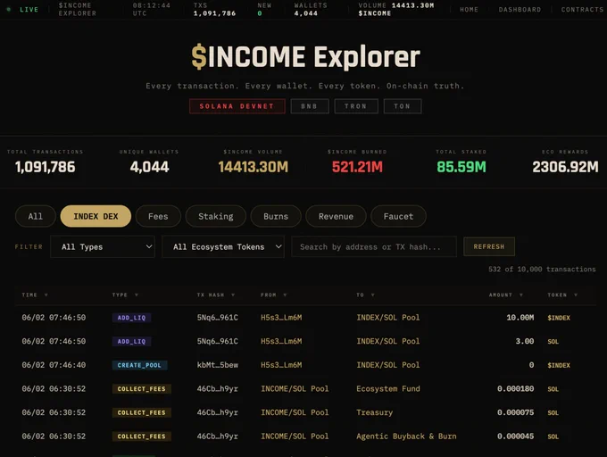Select the BNB network

click(x=310, y=106)
